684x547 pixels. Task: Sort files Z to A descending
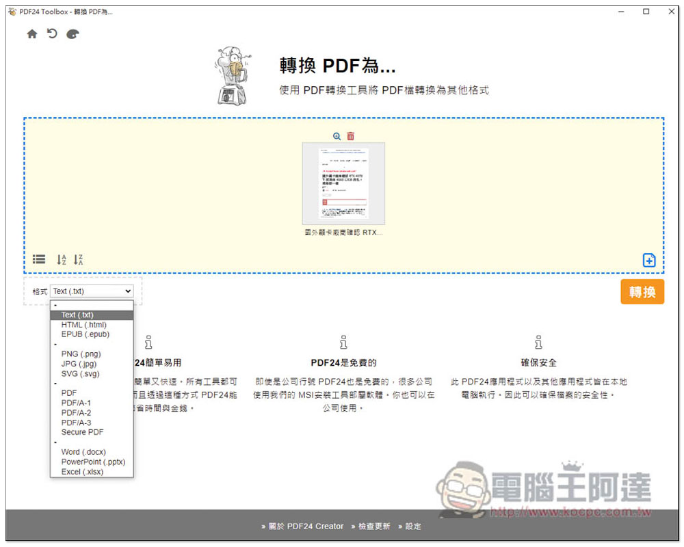click(x=79, y=260)
